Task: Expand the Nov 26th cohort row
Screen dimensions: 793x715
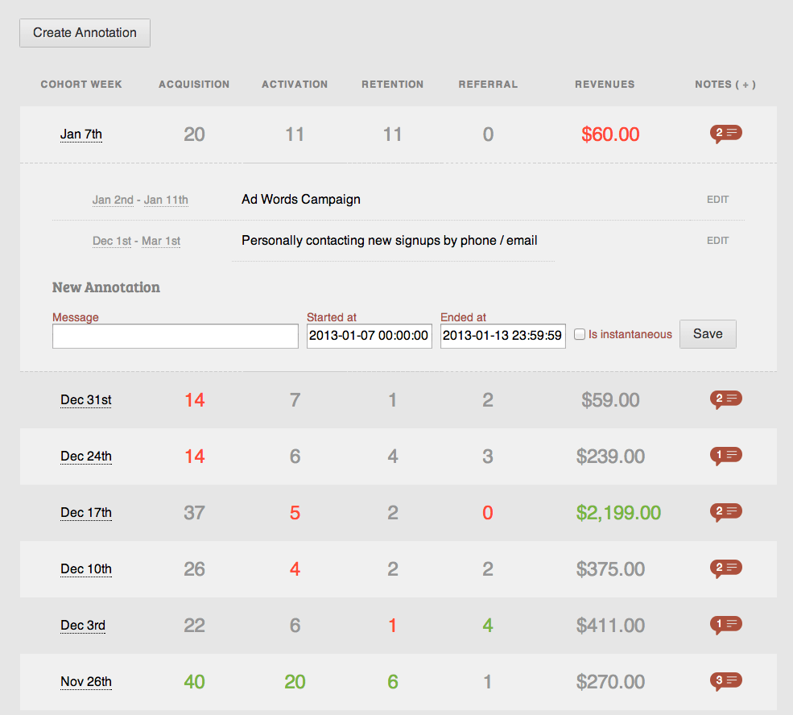Action: 86,682
